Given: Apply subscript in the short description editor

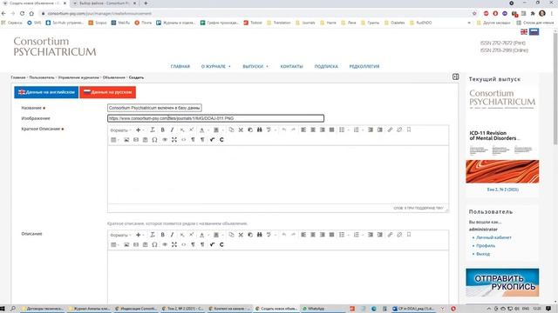Looking at the screenshot, I should pos(182,130).
